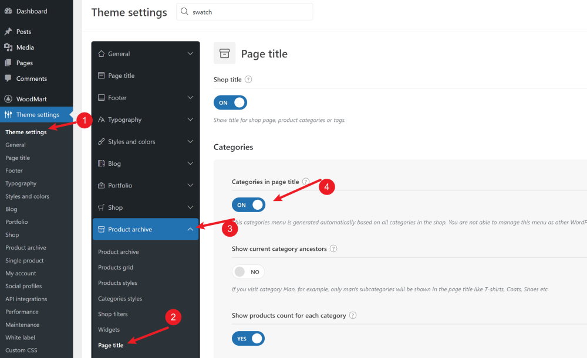
Task: Click the theme settings search field
Action: coord(244,12)
